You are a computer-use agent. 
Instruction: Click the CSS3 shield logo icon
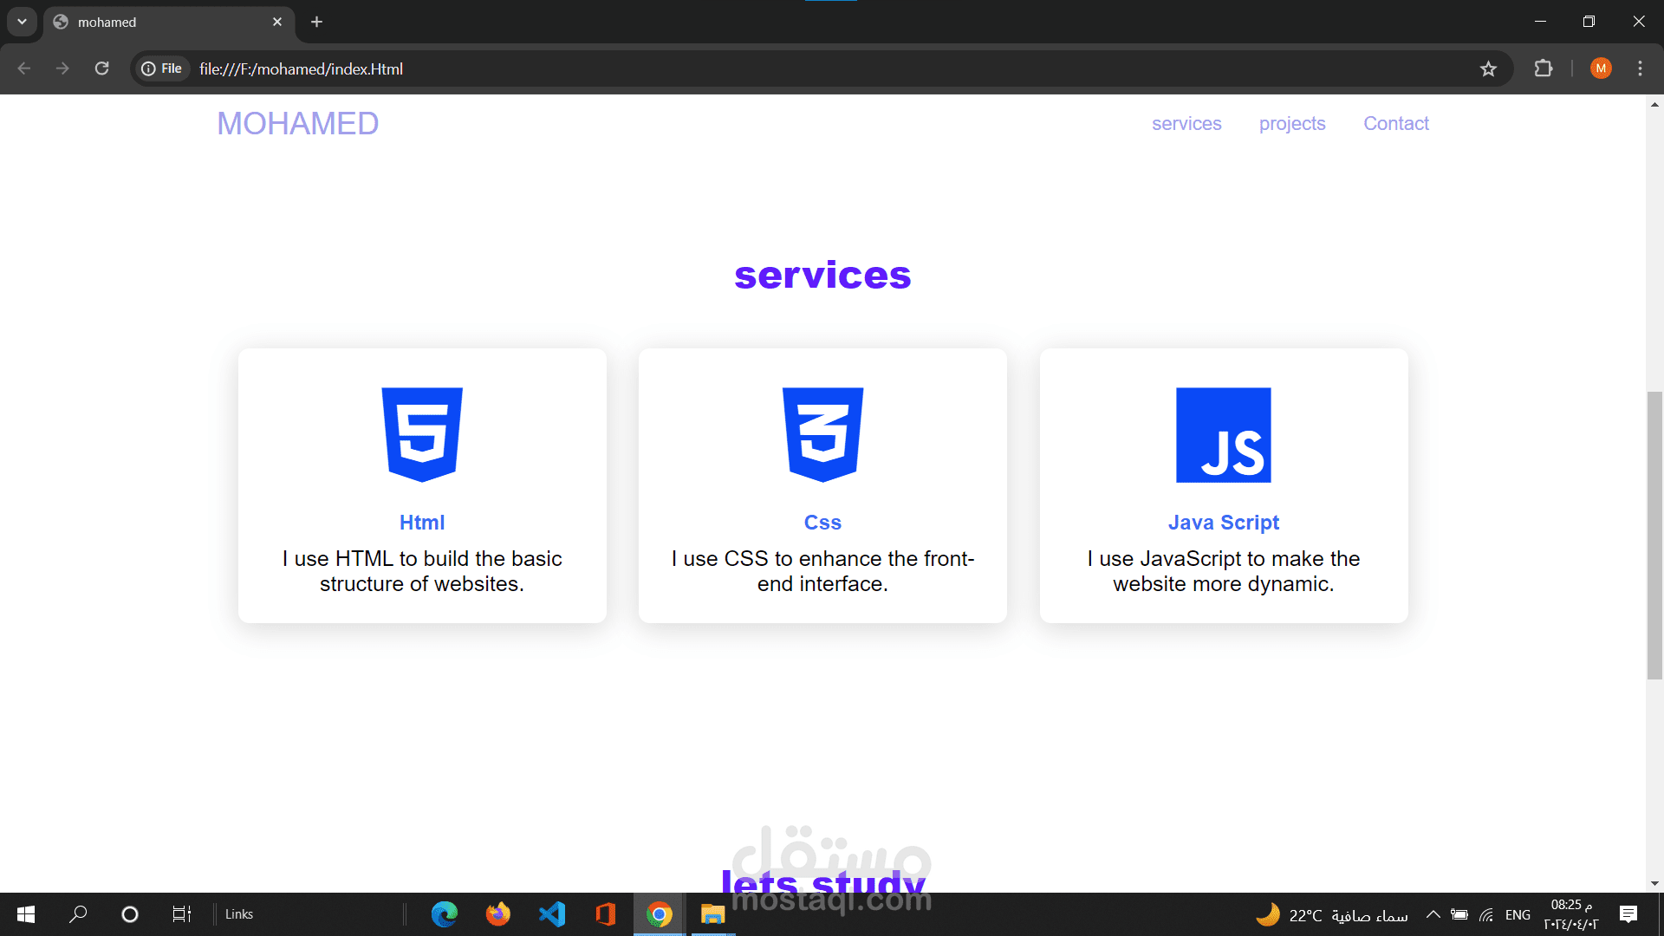822,434
